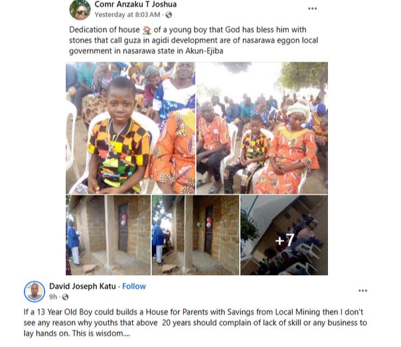Open the middle house doorway photo
The width and height of the screenshot is (401, 347).
click(195, 235)
